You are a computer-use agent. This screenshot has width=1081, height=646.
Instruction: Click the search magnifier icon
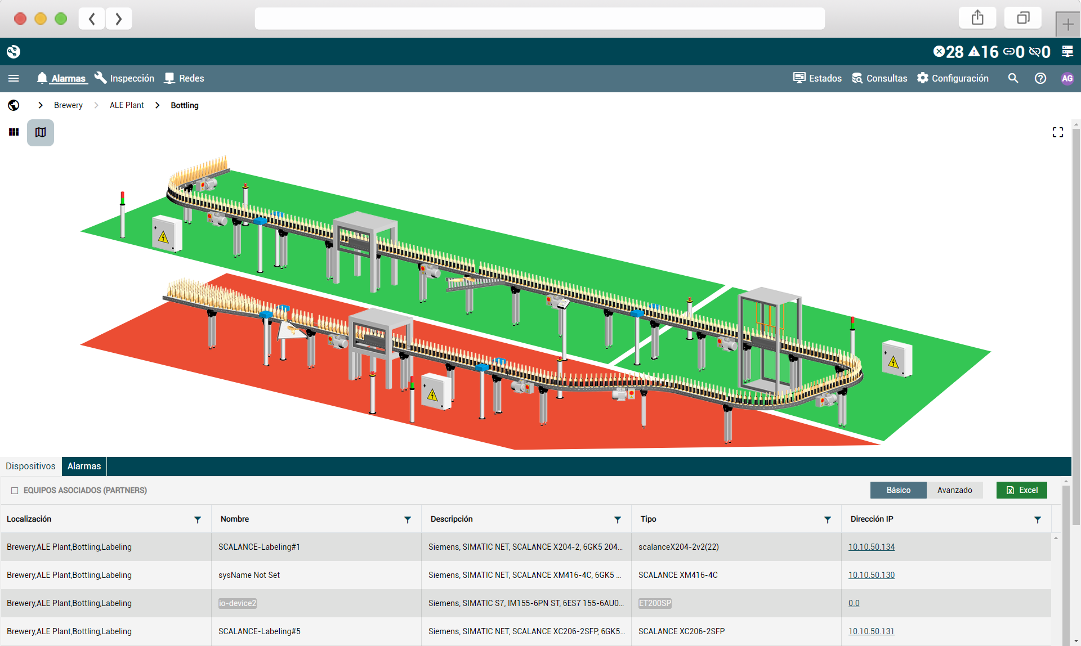pyautogui.click(x=1013, y=78)
